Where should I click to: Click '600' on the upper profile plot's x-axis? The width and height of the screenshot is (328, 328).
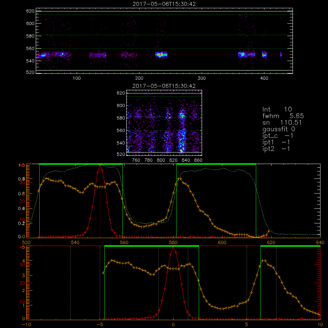222,243
